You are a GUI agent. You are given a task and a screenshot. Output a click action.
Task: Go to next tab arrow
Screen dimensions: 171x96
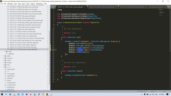coord(53,7)
